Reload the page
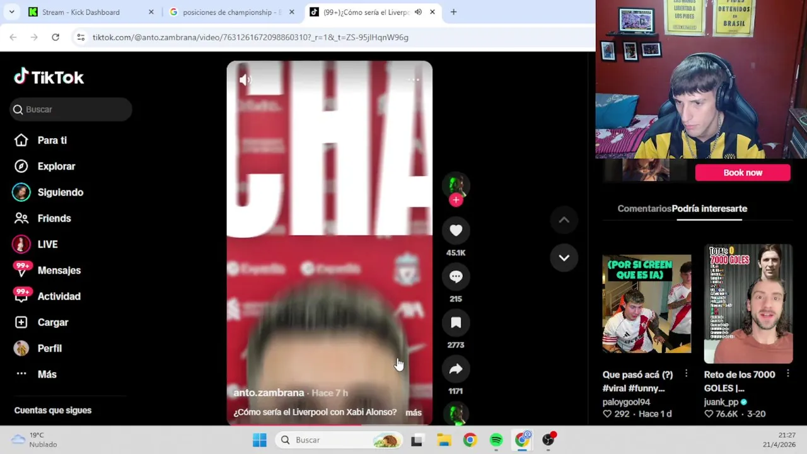 tap(55, 37)
